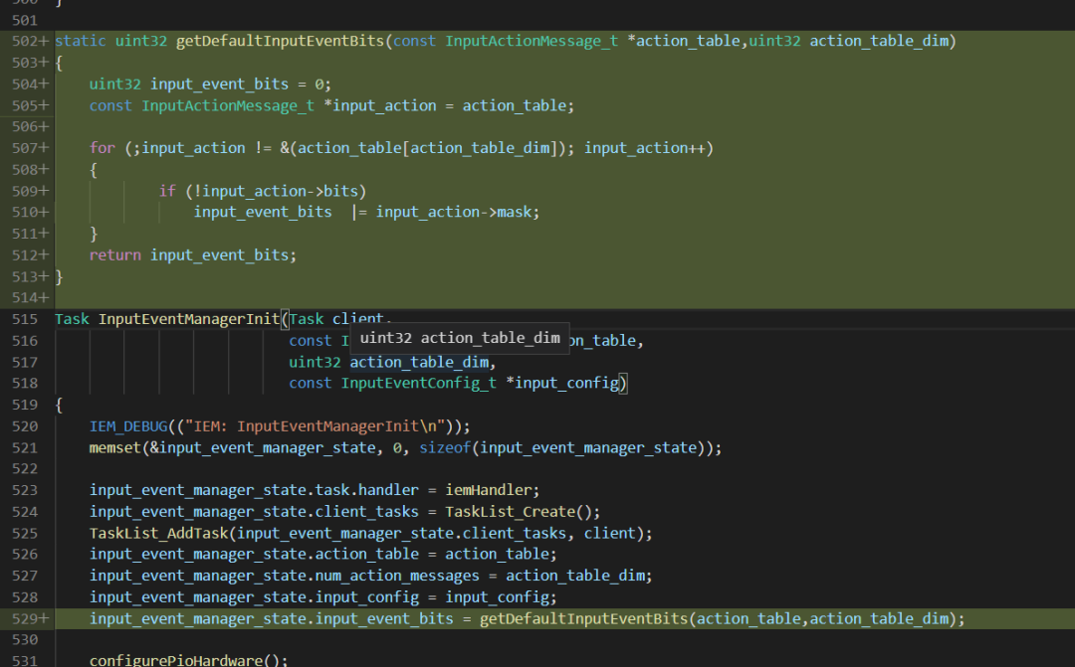Click num_action_messages on line 527

coord(397,576)
